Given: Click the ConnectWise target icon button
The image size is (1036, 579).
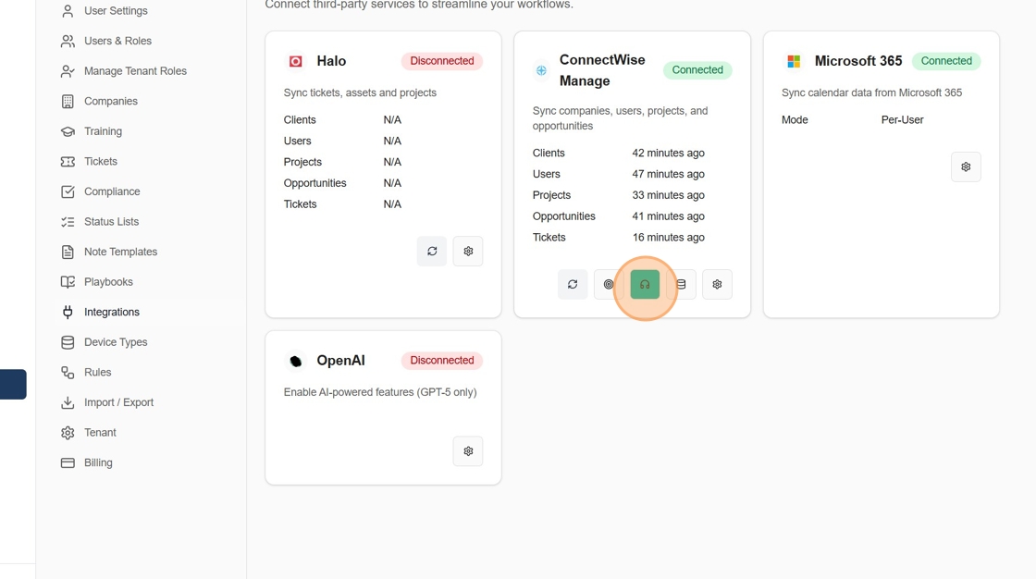Looking at the screenshot, I should coord(608,284).
